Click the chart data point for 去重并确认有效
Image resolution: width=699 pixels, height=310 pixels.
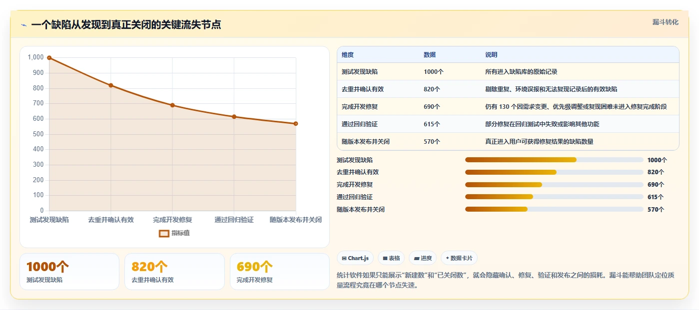(111, 85)
